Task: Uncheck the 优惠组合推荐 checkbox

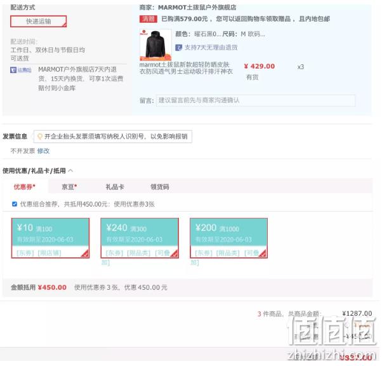Action: (x=15, y=204)
